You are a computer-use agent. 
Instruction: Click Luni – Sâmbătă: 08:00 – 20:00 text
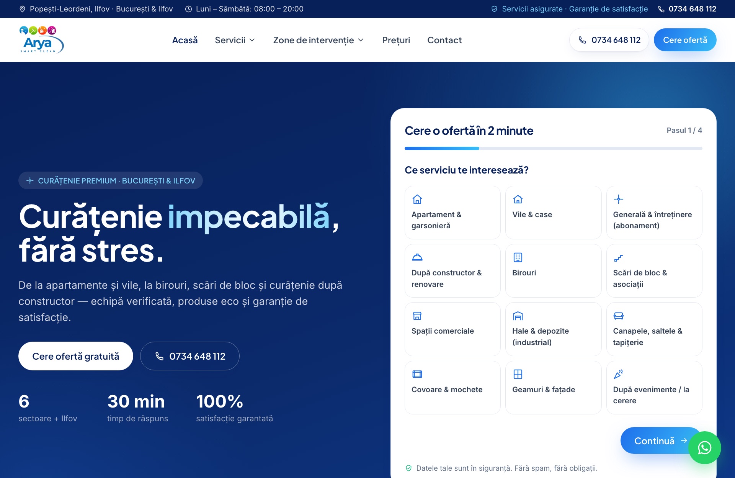250,9
